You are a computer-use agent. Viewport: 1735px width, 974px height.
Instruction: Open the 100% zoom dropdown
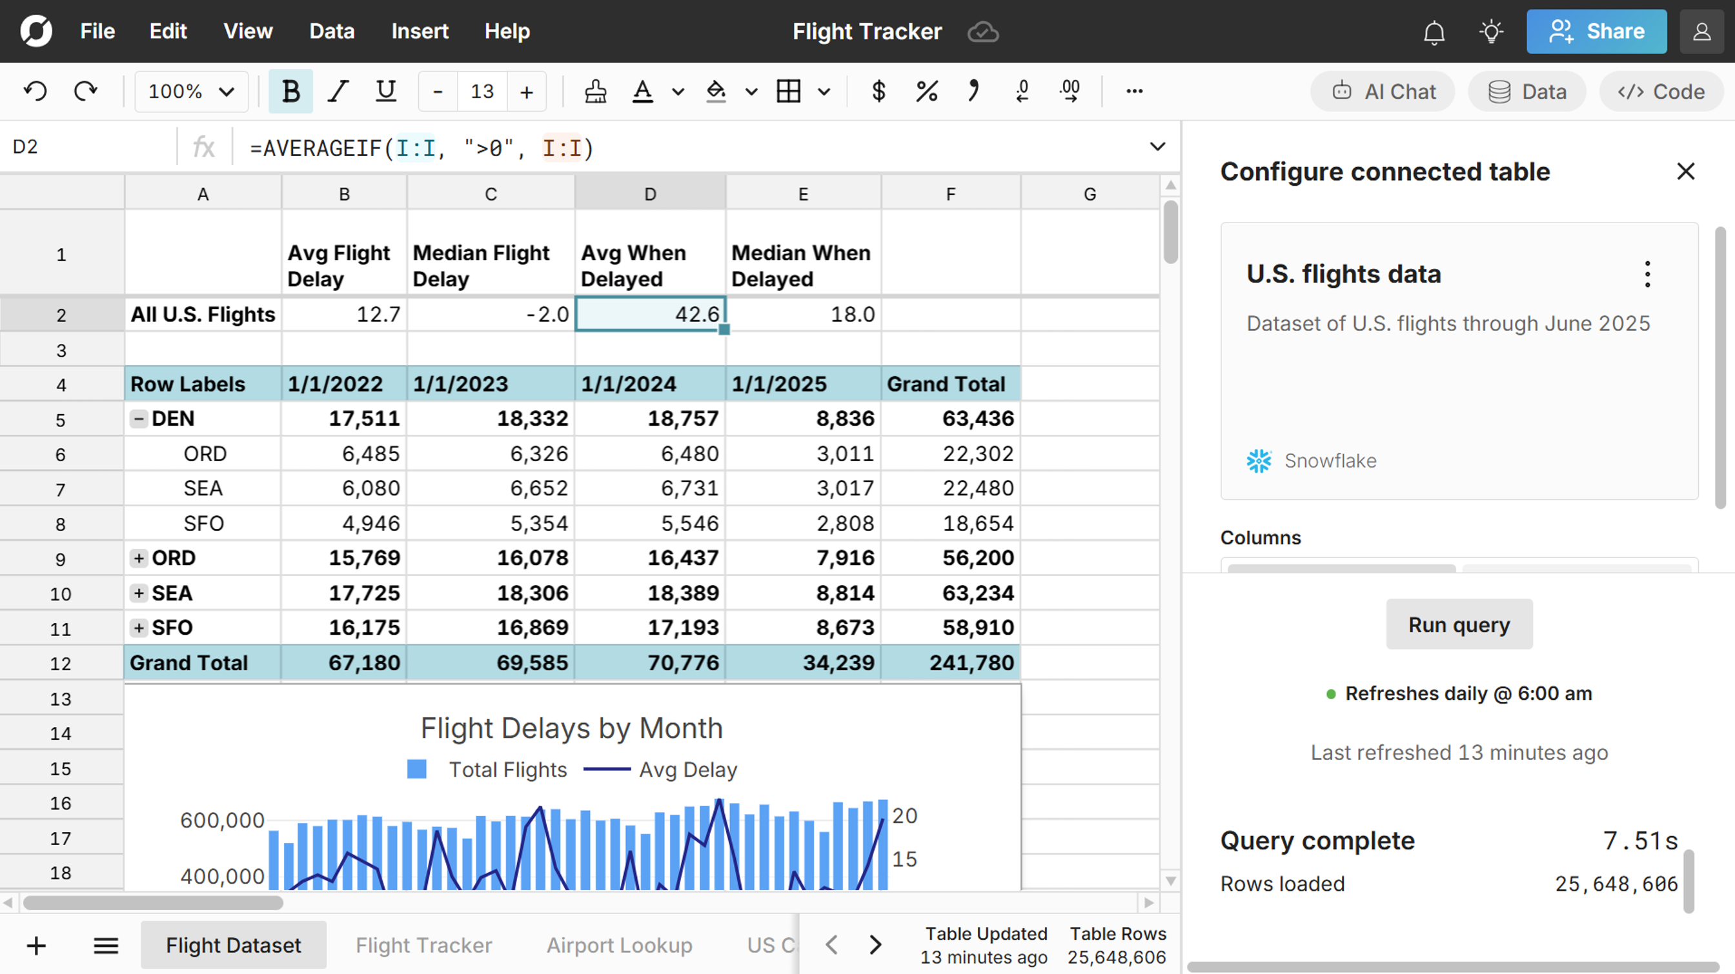(191, 91)
